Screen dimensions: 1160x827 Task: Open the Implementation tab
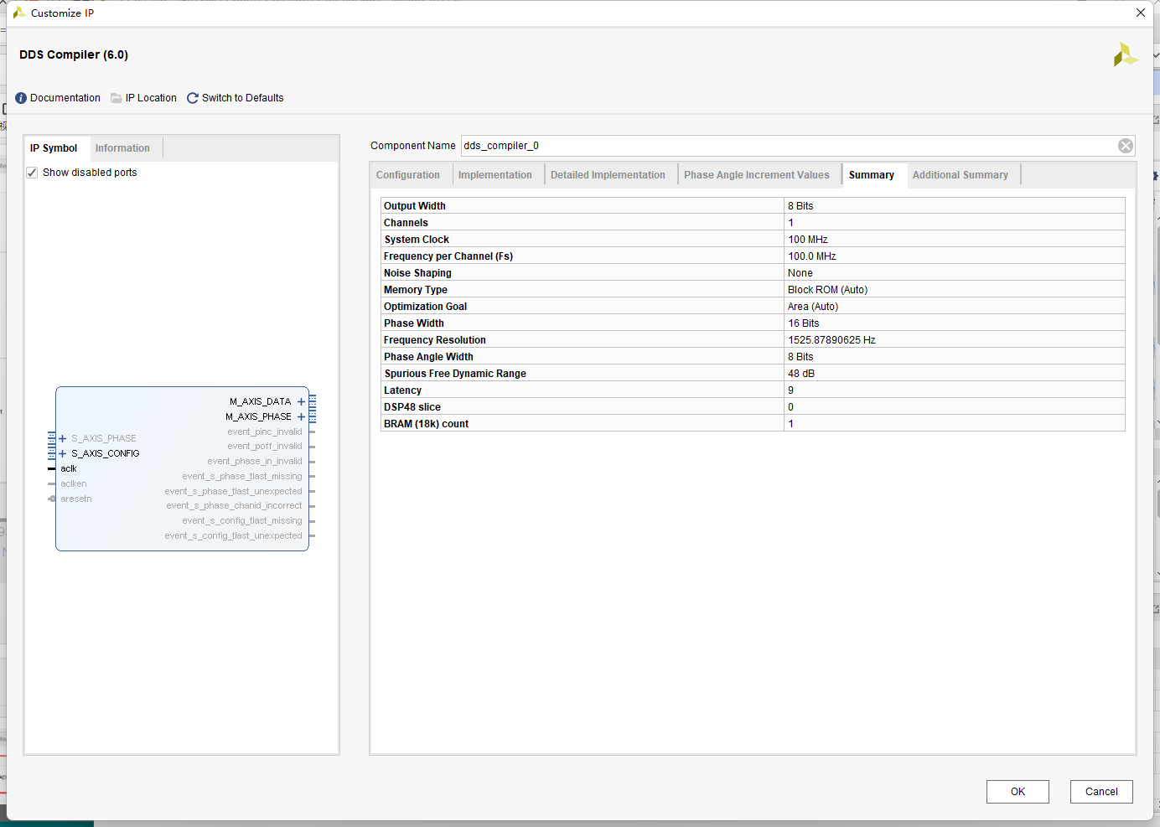(x=495, y=175)
